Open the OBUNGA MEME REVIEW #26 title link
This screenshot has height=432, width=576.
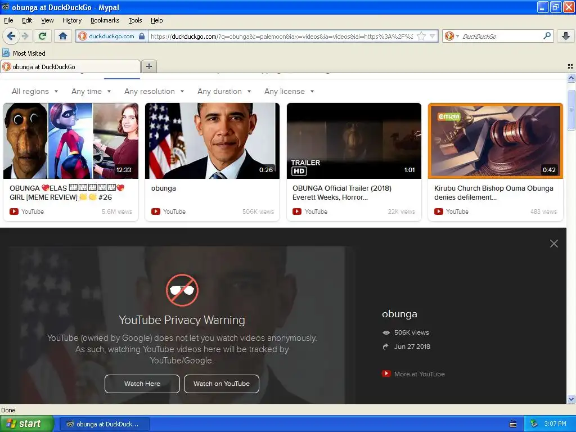[x=67, y=192]
